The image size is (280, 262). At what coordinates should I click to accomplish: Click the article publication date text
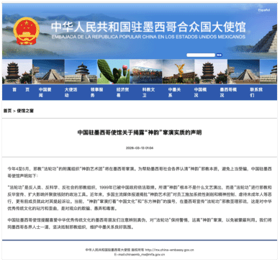pos(140,148)
